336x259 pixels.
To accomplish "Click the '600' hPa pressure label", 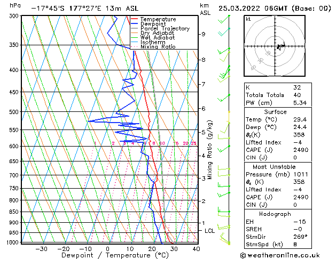I will point(15,146).
